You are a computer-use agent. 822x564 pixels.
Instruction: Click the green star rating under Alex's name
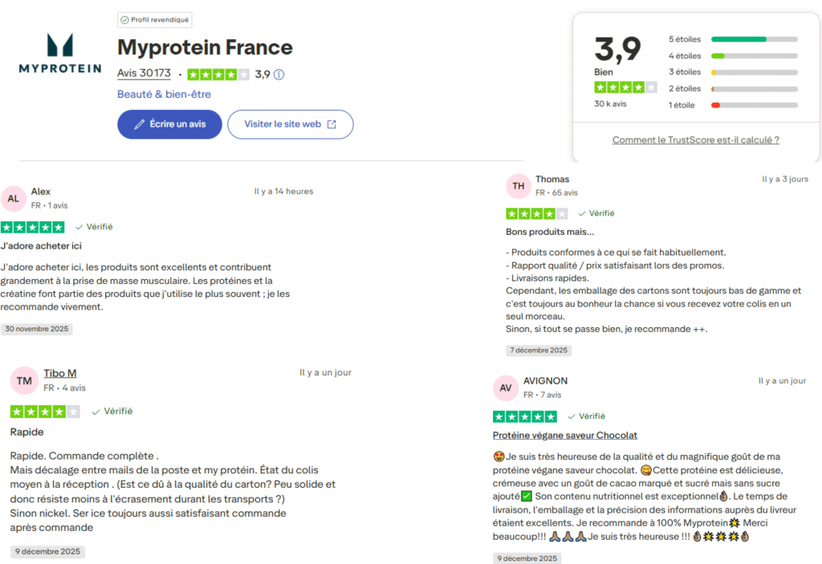[33, 227]
